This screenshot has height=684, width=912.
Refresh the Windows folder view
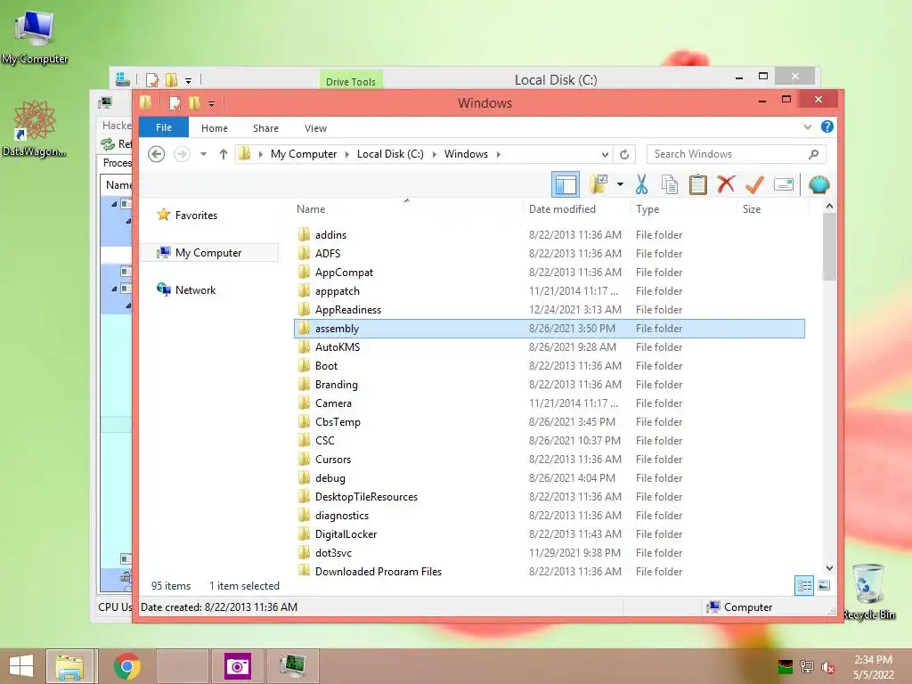coord(624,154)
